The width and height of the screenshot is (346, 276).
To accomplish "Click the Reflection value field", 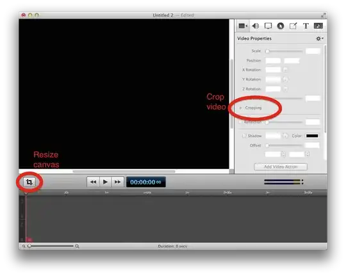I will pyautogui.click(x=313, y=122).
